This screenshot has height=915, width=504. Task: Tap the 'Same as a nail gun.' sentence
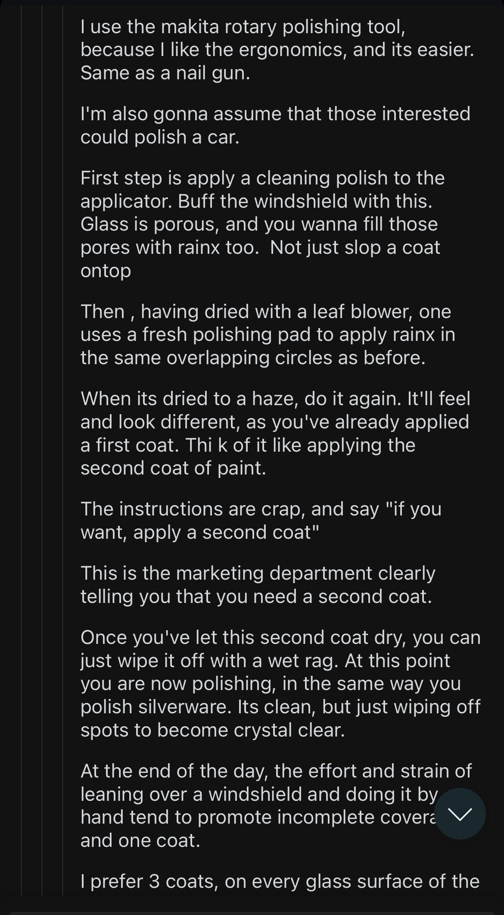coord(165,73)
